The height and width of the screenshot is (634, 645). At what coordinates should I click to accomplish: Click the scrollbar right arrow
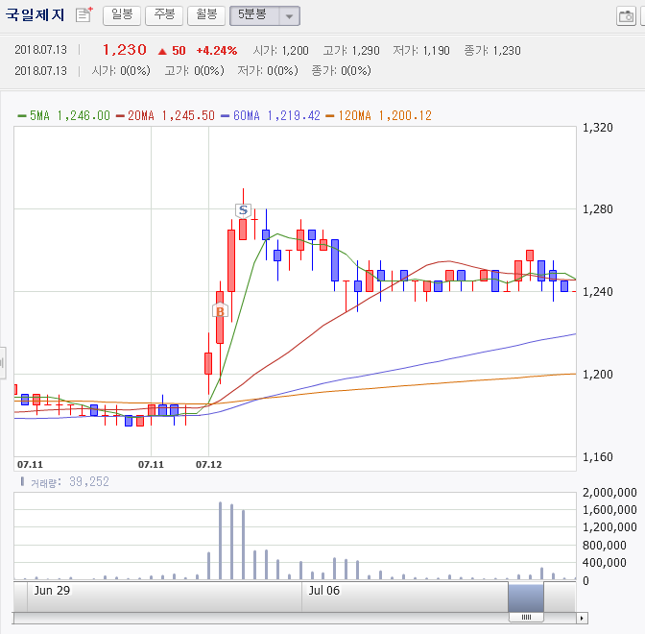point(582,618)
